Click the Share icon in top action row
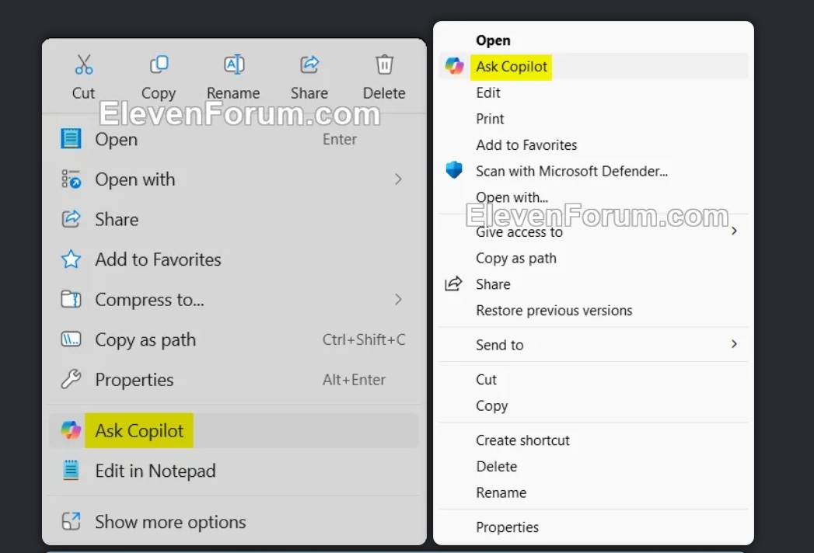Screen dimensions: 814x553 [x=309, y=65]
